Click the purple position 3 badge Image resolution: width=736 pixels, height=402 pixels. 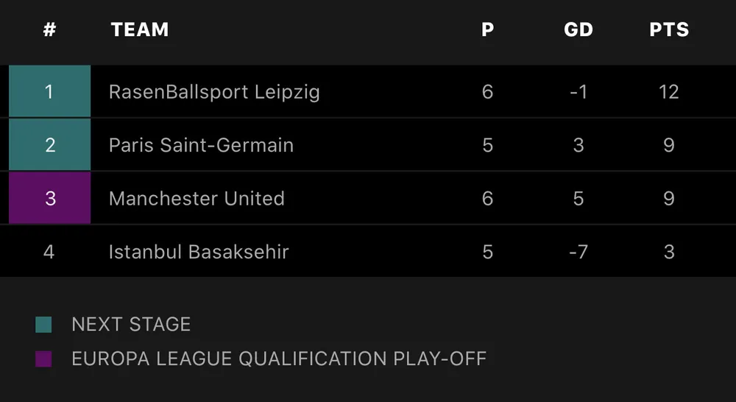[x=49, y=198]
